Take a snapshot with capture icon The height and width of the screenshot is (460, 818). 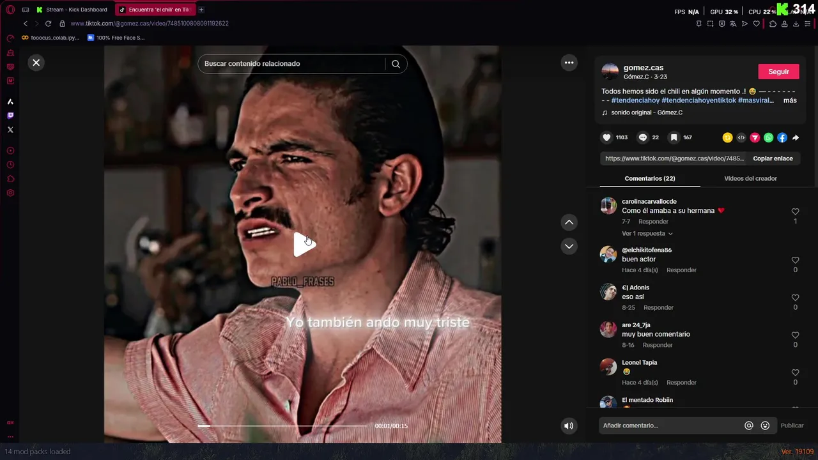(x=710, y=24)
